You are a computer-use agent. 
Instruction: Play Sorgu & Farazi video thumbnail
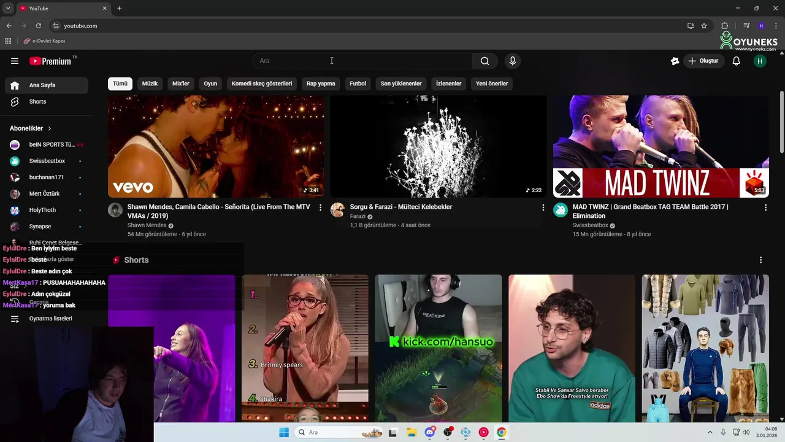click(438, 147)
